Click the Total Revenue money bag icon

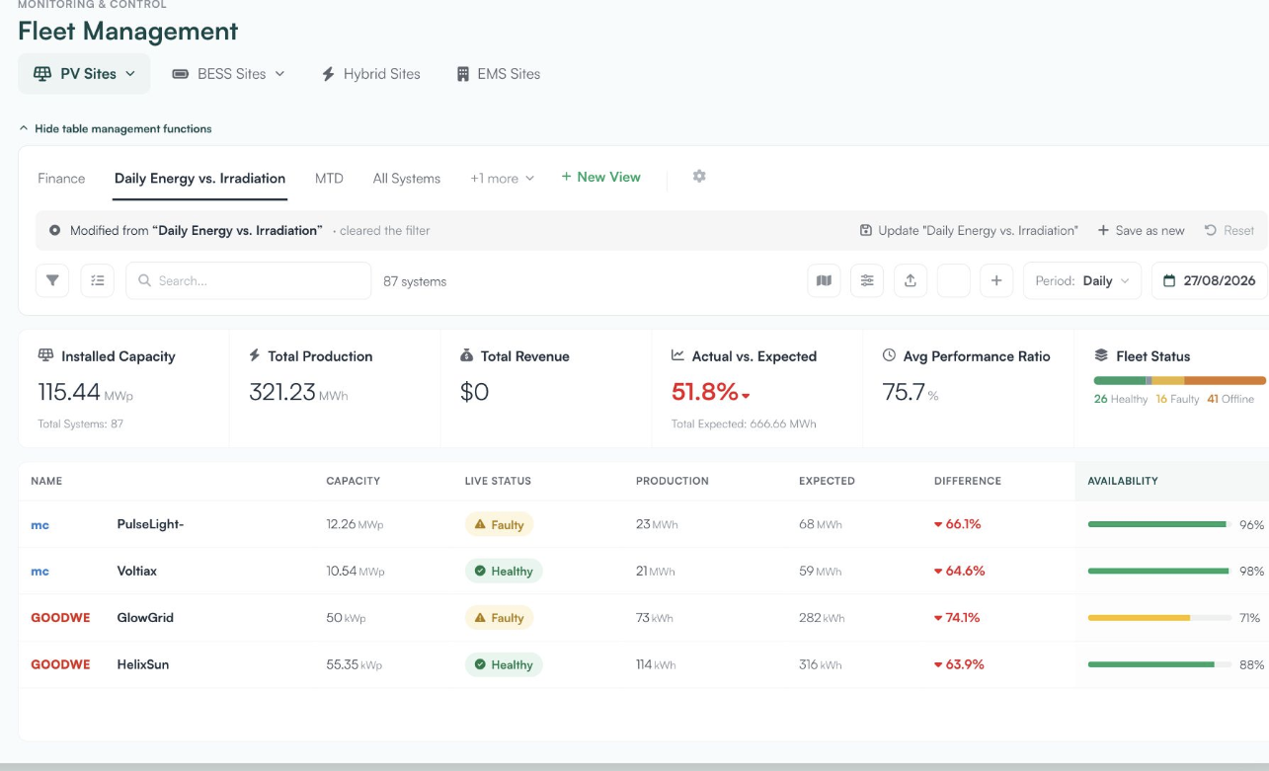[467, 355]
